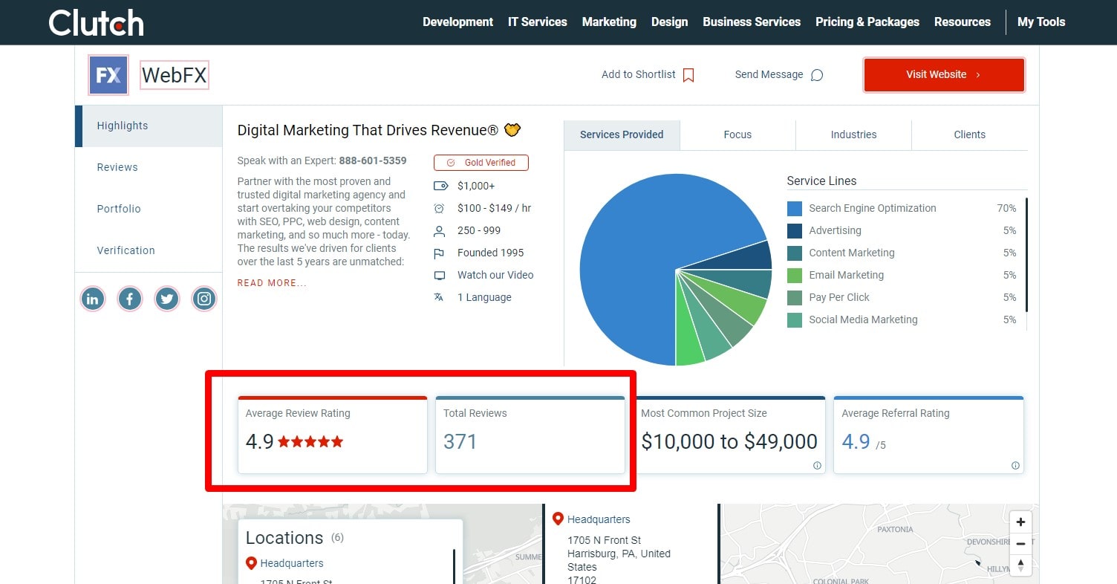This screenshot has height=584, width=1117.
Task: Open WebFX's Instagram profile icon
Action: coord(204,299)
